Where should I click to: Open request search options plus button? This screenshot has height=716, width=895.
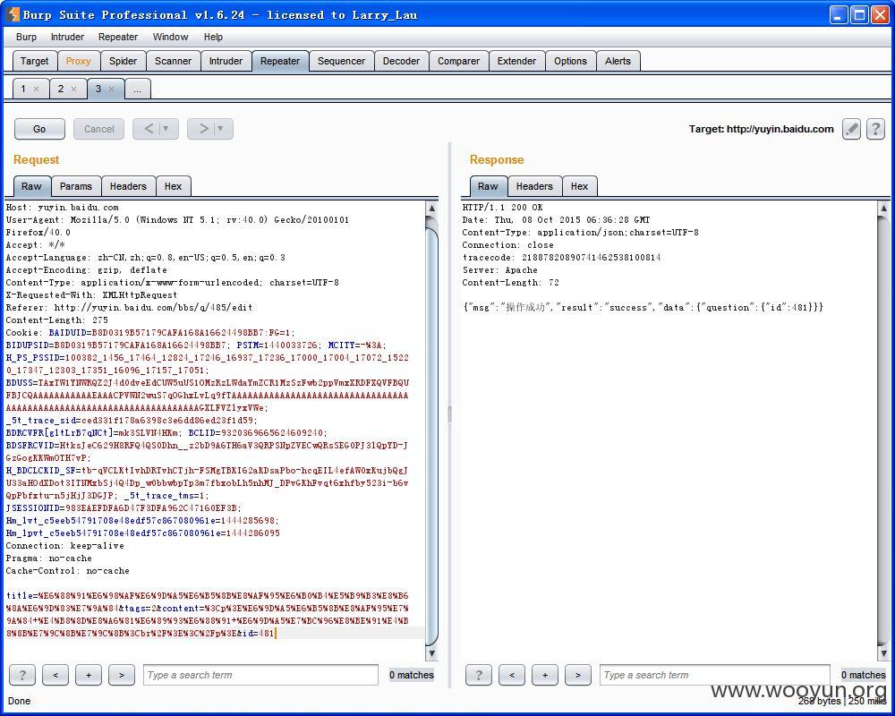(89, 675)
